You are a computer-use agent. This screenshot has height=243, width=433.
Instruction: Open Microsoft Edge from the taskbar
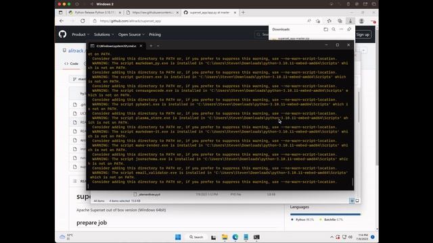click(235, 237)
